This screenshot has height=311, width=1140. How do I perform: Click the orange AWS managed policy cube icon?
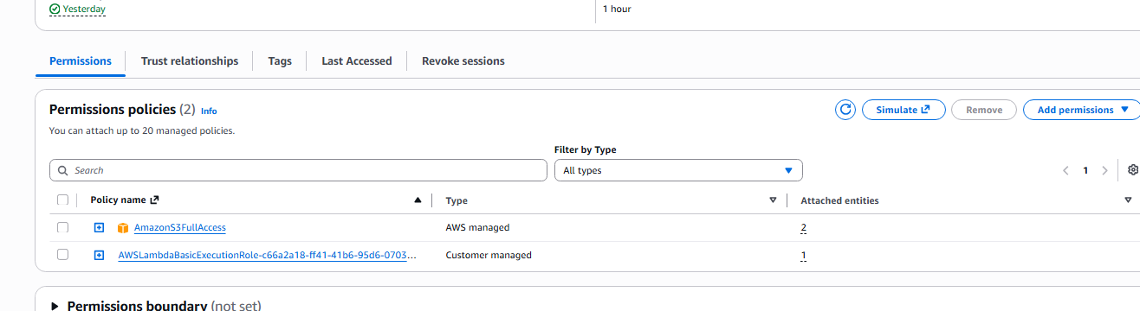tap(123, 228)
